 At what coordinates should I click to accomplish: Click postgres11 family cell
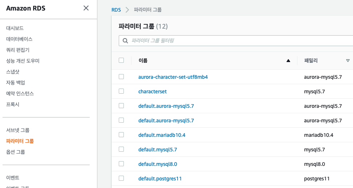317,179
